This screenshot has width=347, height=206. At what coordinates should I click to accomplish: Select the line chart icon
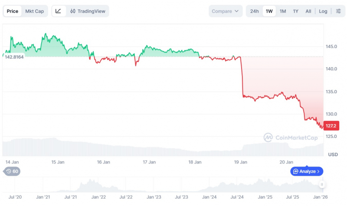[59, 11]
